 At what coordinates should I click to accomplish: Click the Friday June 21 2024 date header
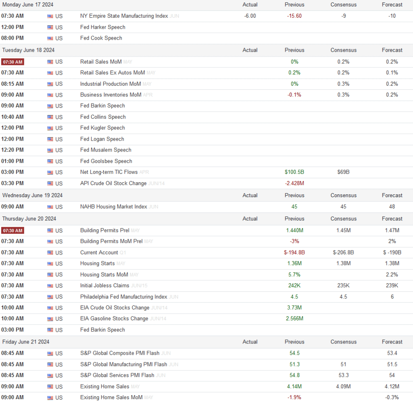25,342
